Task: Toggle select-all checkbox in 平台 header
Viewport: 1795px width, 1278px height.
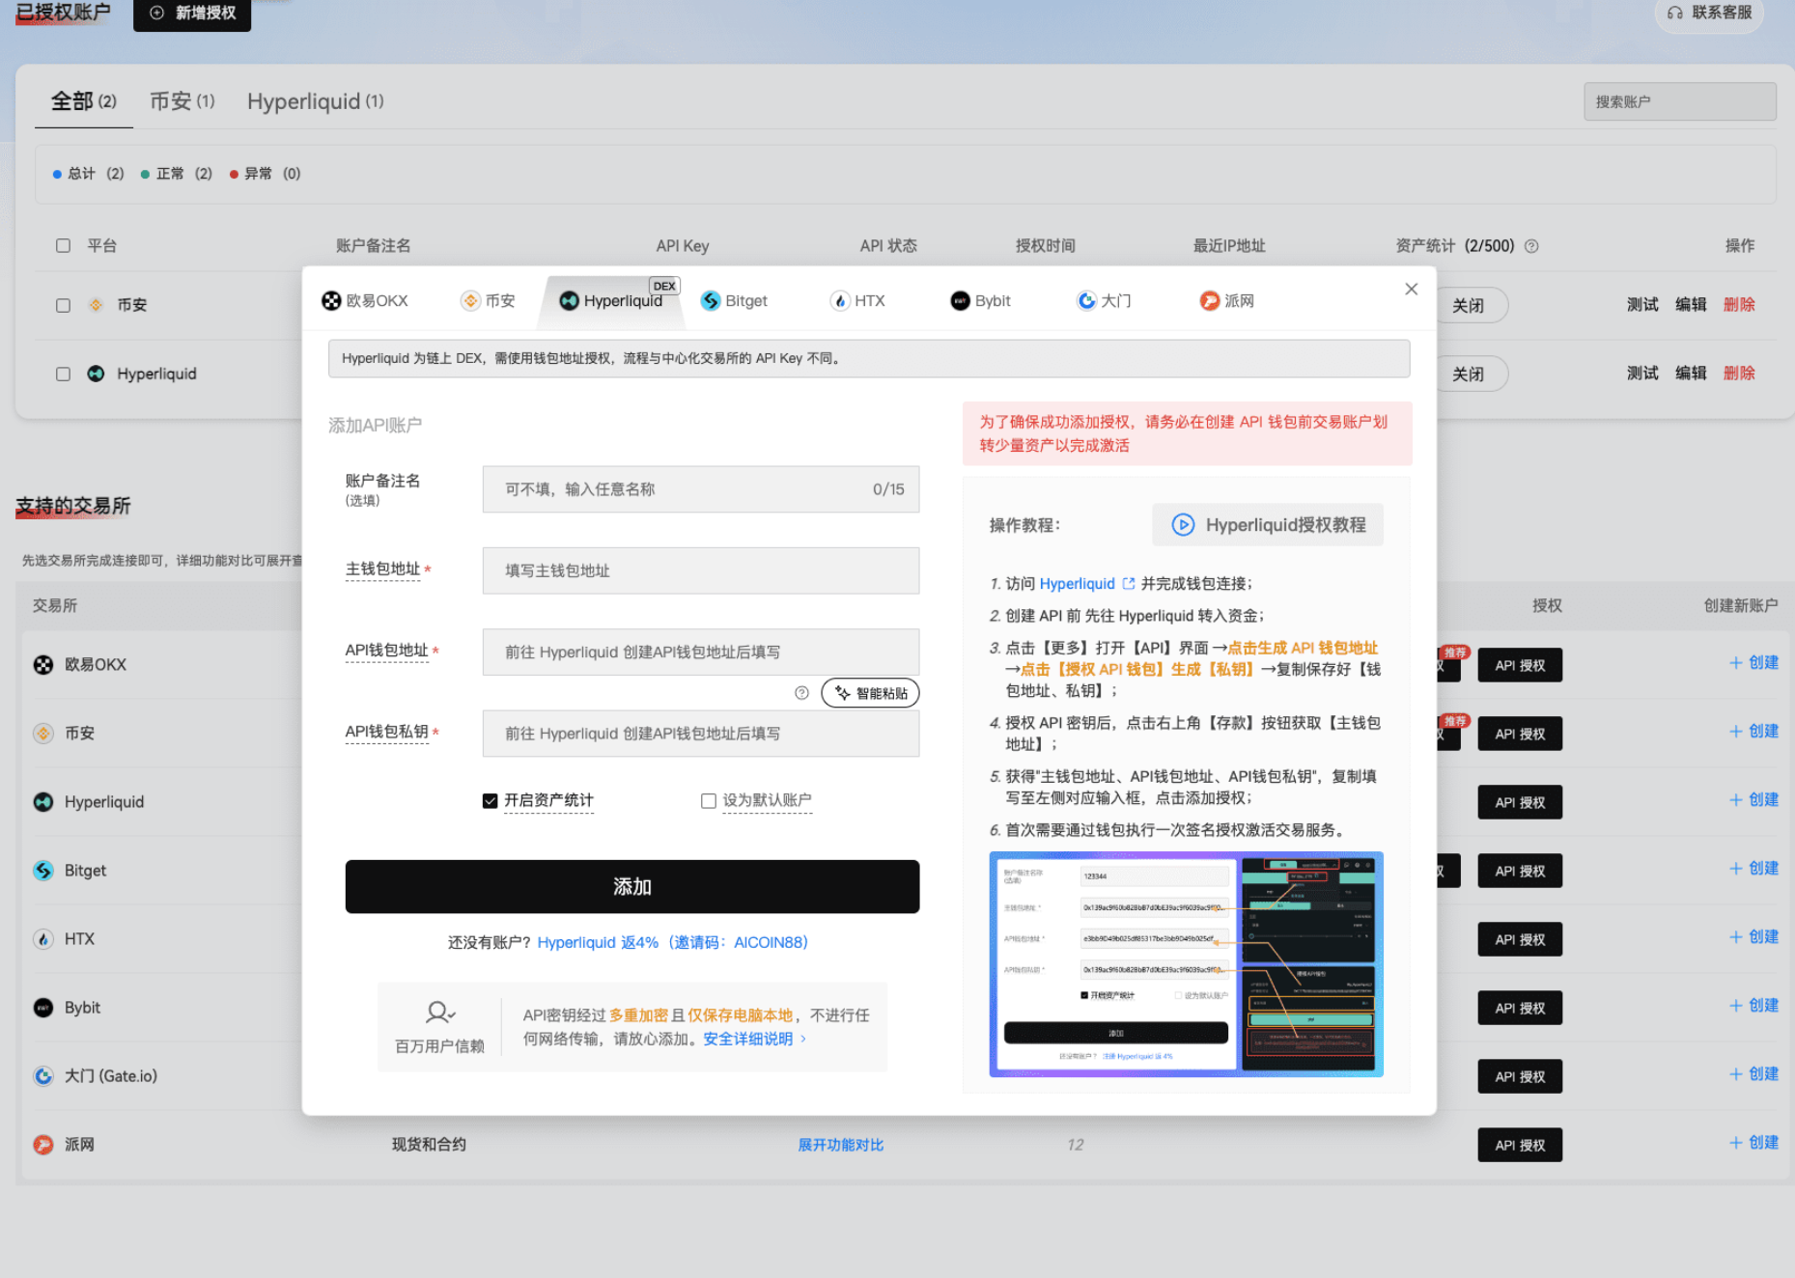Action: (x=63, y=246)
